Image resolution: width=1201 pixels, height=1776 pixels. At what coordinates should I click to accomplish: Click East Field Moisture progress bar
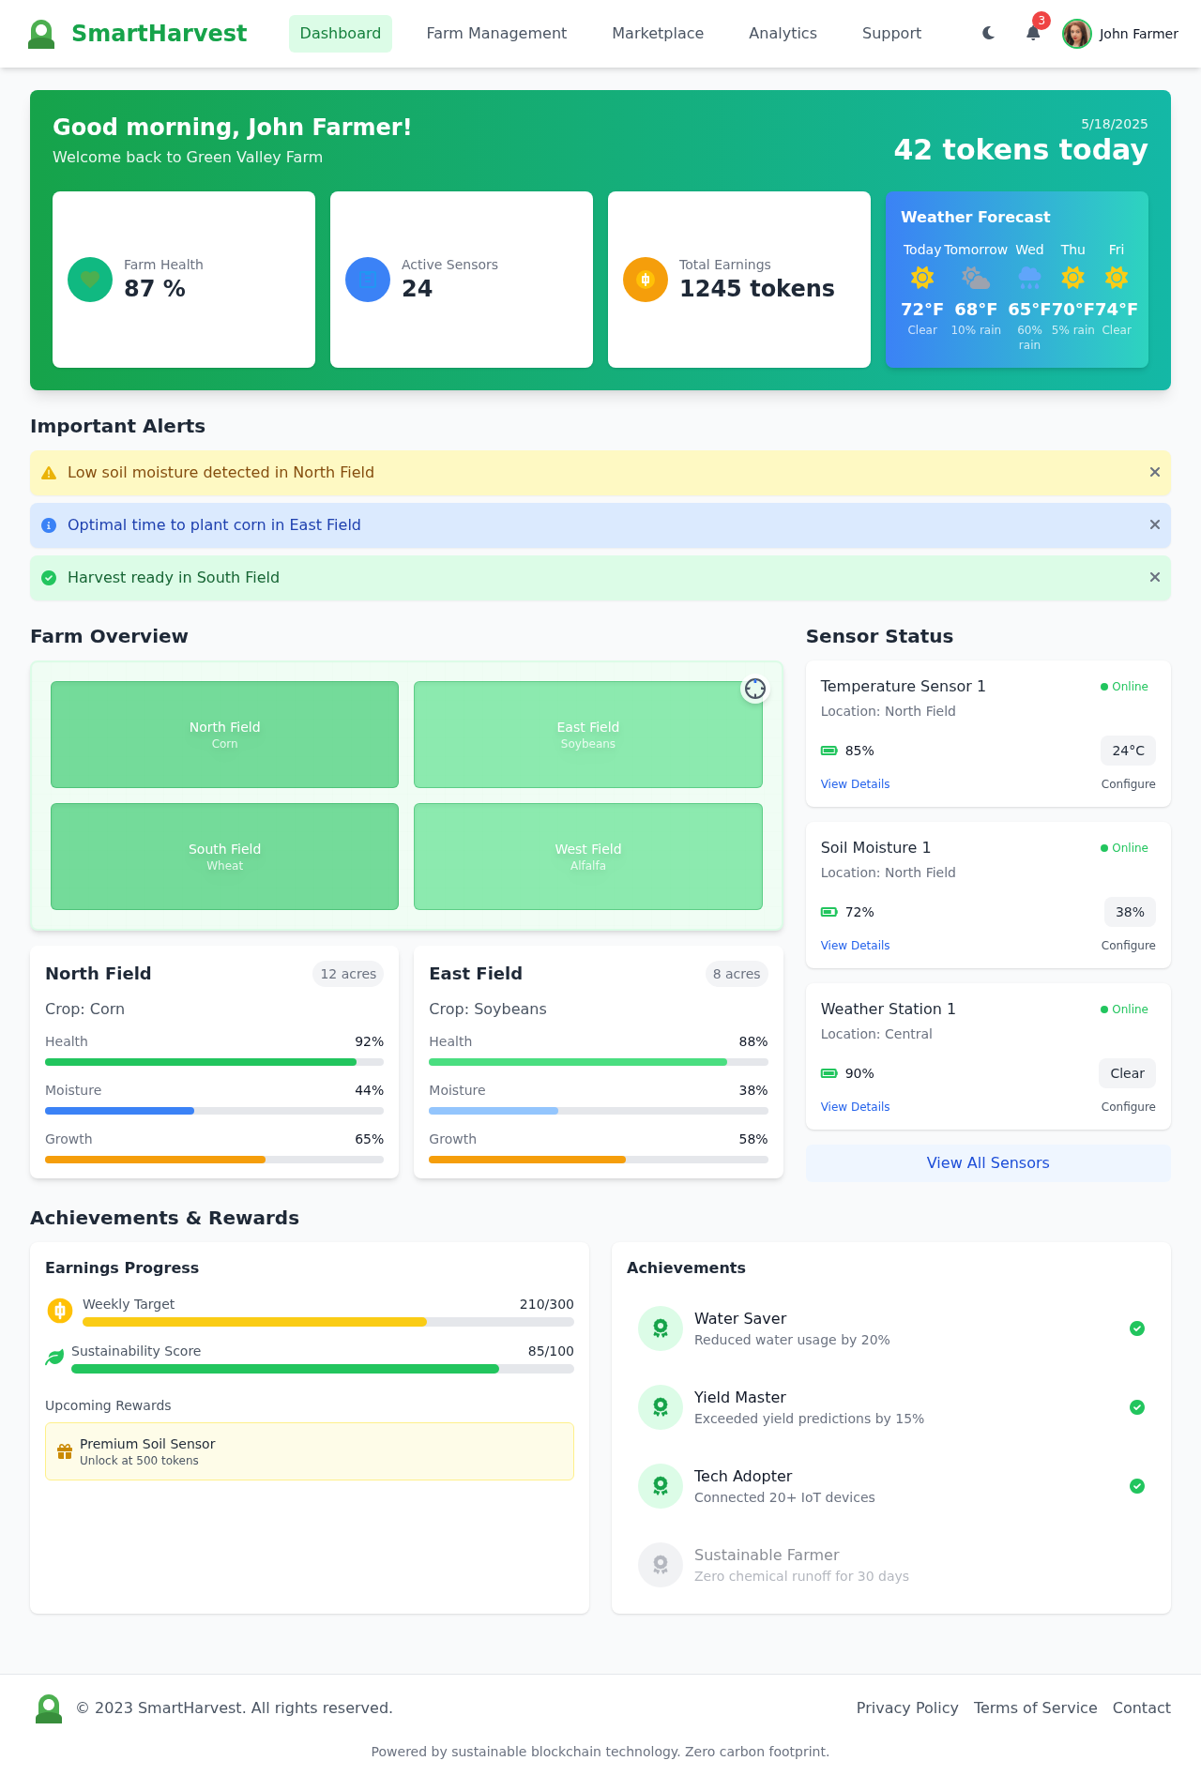click(599, 1111)
